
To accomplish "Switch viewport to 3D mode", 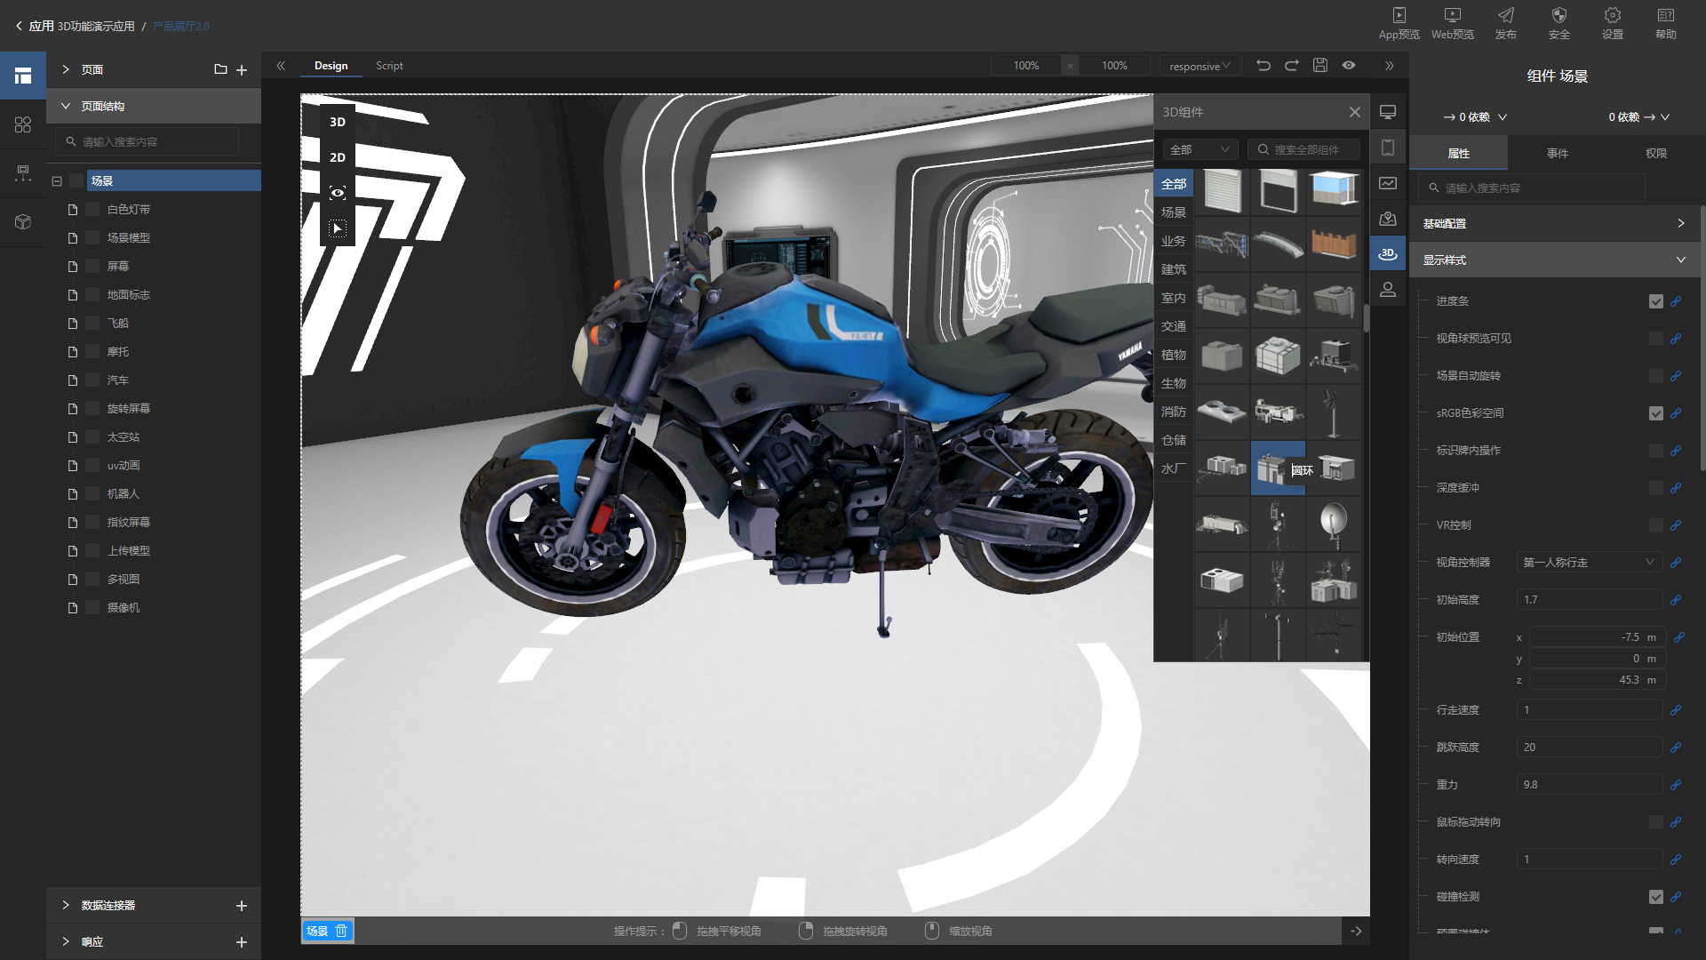I will [338, 122].
